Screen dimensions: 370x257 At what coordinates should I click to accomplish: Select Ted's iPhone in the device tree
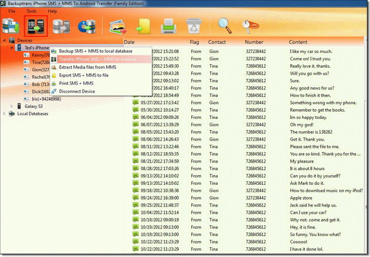click(36, 47)
